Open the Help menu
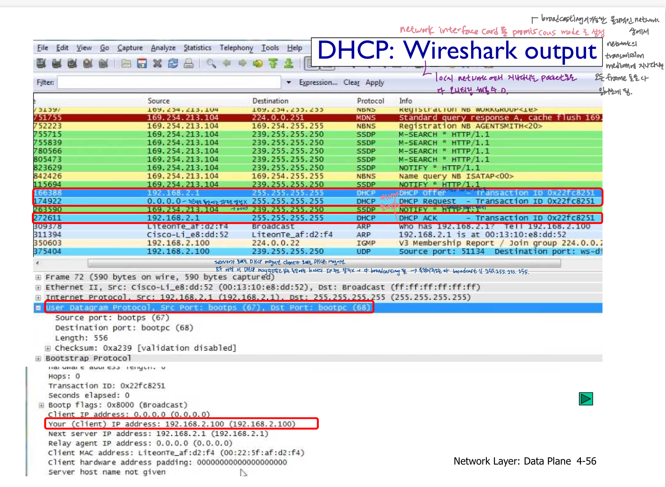Screen dimensions: 666x487 pyautogui.click(x=295, y=48)
